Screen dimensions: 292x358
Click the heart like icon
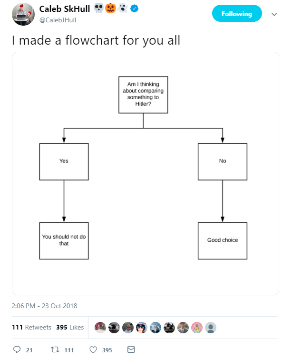pos(93,349)
